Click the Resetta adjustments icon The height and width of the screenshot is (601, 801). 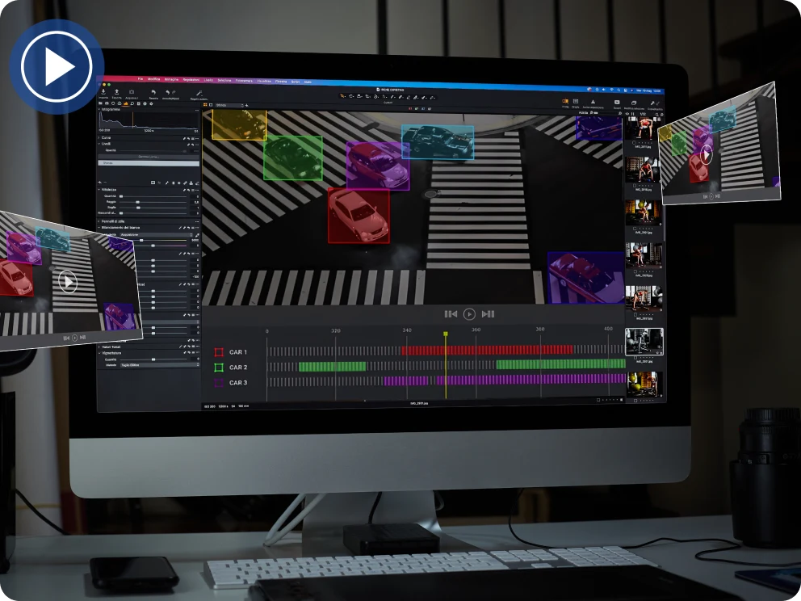click(153, 94)
